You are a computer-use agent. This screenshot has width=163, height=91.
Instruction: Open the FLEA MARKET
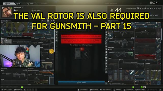pos(106,90)
